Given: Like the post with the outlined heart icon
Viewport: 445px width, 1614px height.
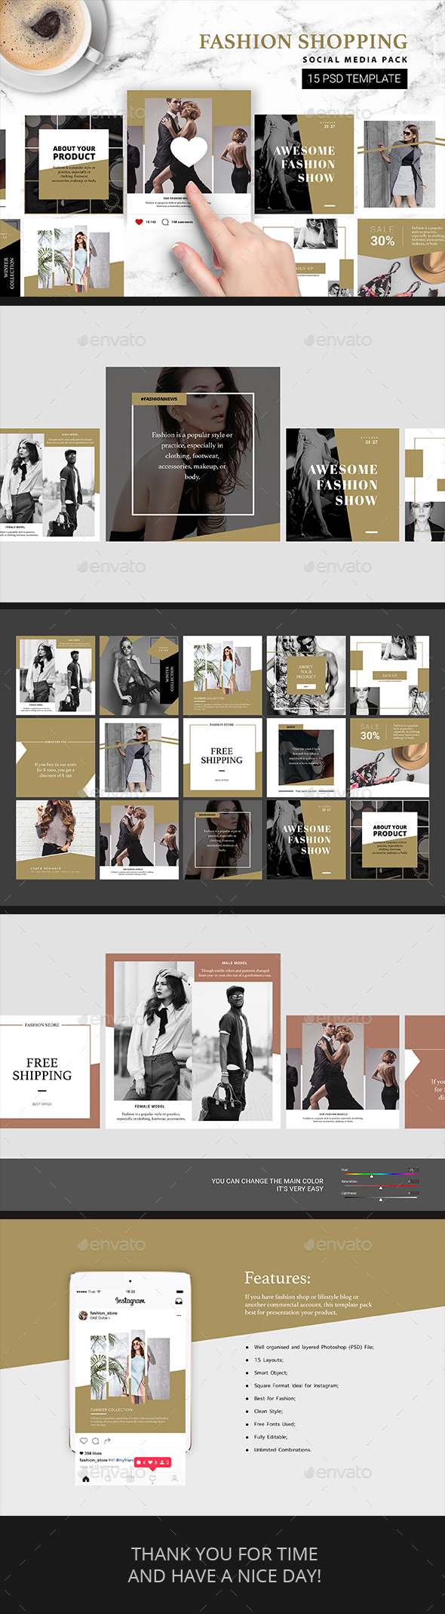Looking at the screenshot, I should 84,1441.
